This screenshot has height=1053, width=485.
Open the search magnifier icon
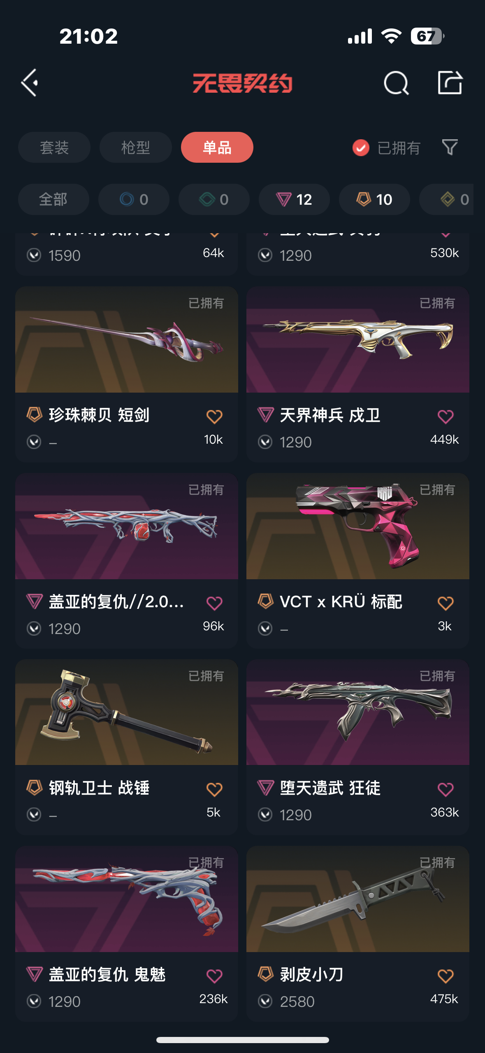(396, 83)
